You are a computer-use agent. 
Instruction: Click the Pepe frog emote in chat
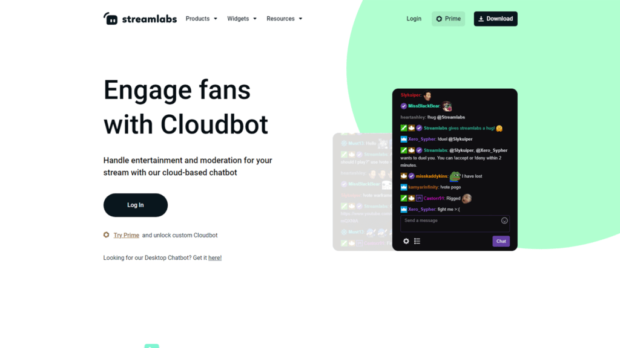(455, 176)
